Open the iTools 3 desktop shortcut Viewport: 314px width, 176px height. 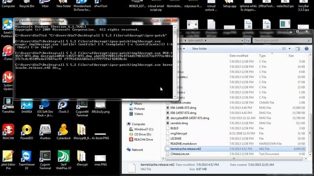tap(63, 106)
